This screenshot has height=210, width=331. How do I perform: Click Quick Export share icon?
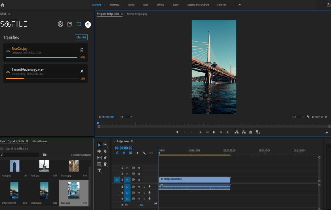point(328,5)
